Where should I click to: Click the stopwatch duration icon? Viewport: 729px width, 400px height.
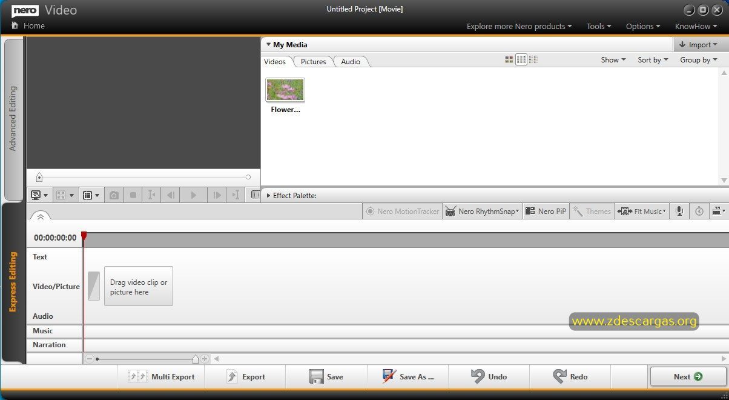[699, 211]
